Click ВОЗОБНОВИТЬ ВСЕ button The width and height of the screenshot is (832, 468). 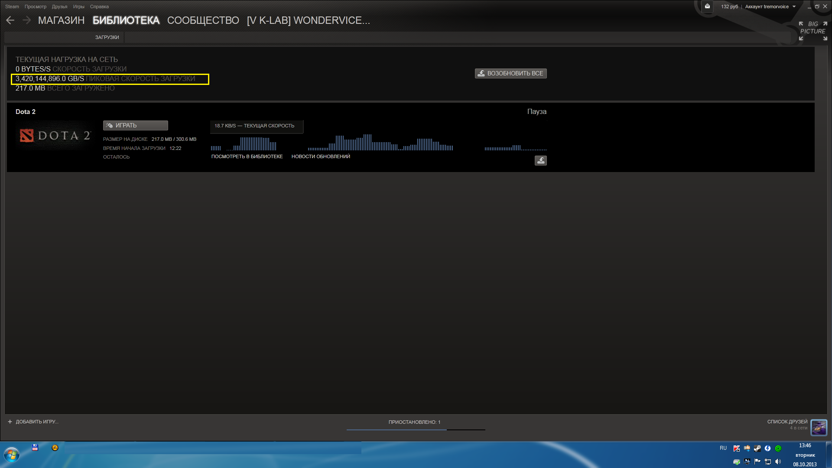pyautogui.click(x=511, y=74)
